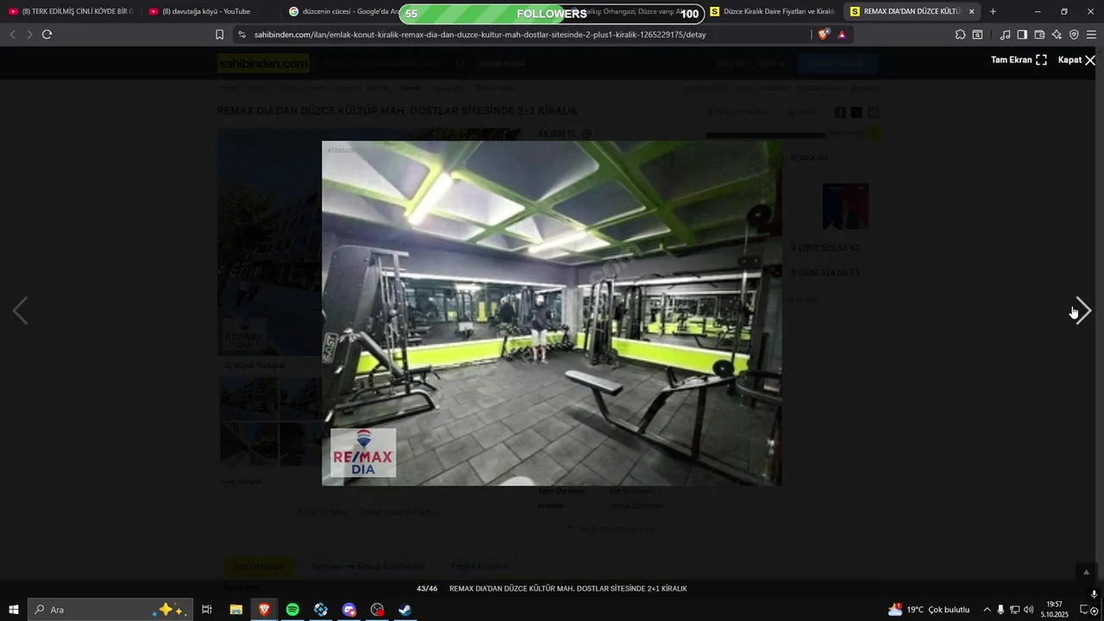Show the next gallery photo
Screen dimensions: 1104x621
[x=1083, y=310]
